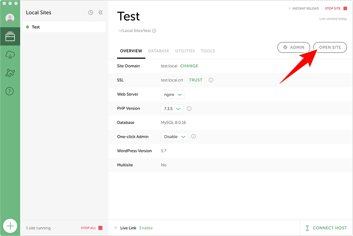Screen dimensions: 353x236
Task: Click Trust SSL certificate link
Action: tap(196, 80)
